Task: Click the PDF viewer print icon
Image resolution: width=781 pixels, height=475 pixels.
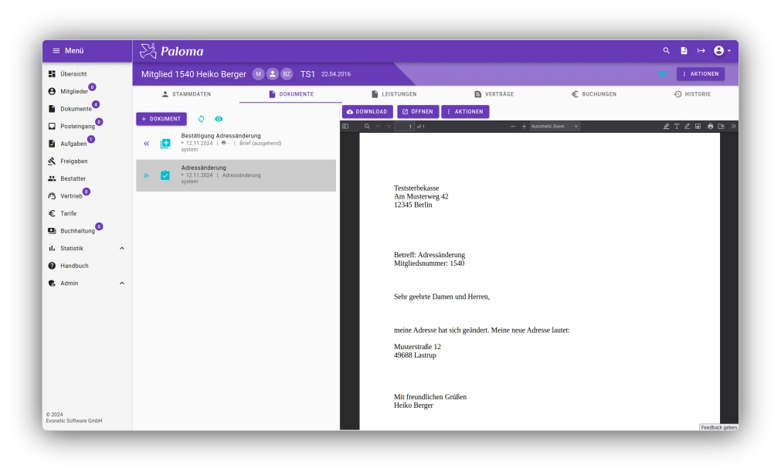Action: pyautogui.click(x=710, y=126)
